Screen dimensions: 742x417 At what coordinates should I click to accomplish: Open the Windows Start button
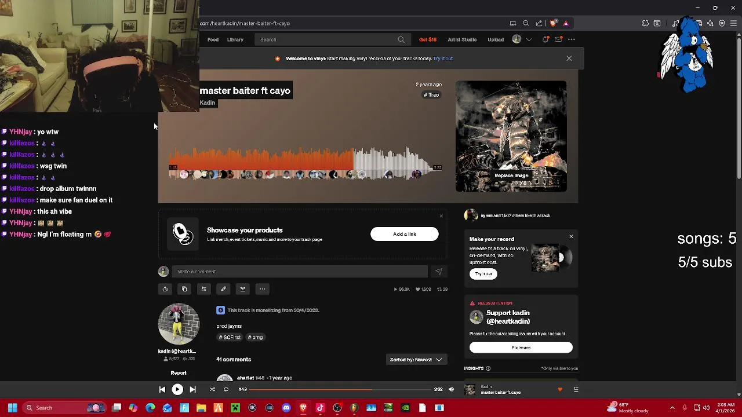[12, 408]
